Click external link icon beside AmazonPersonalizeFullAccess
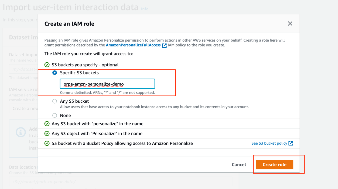The image size is (338, 189). (164, 45)
